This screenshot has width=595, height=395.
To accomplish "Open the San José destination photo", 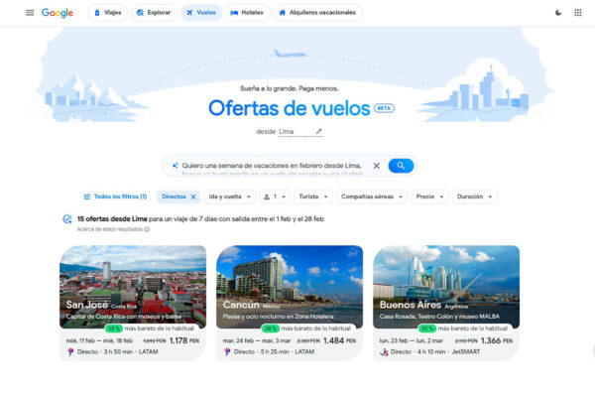I will (x=133, y=287).
